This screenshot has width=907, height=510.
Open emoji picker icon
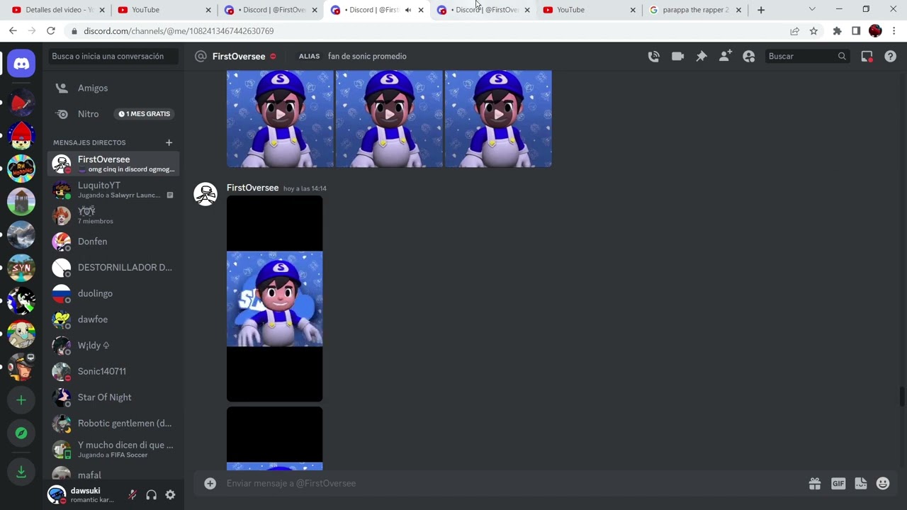point(883,483)
